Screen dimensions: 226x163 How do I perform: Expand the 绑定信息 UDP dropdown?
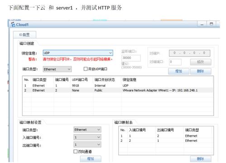click(78, 53)
